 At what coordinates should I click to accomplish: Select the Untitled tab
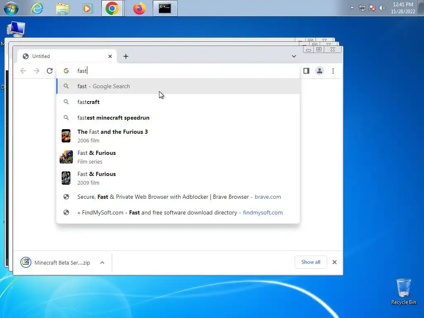[67, 56]
